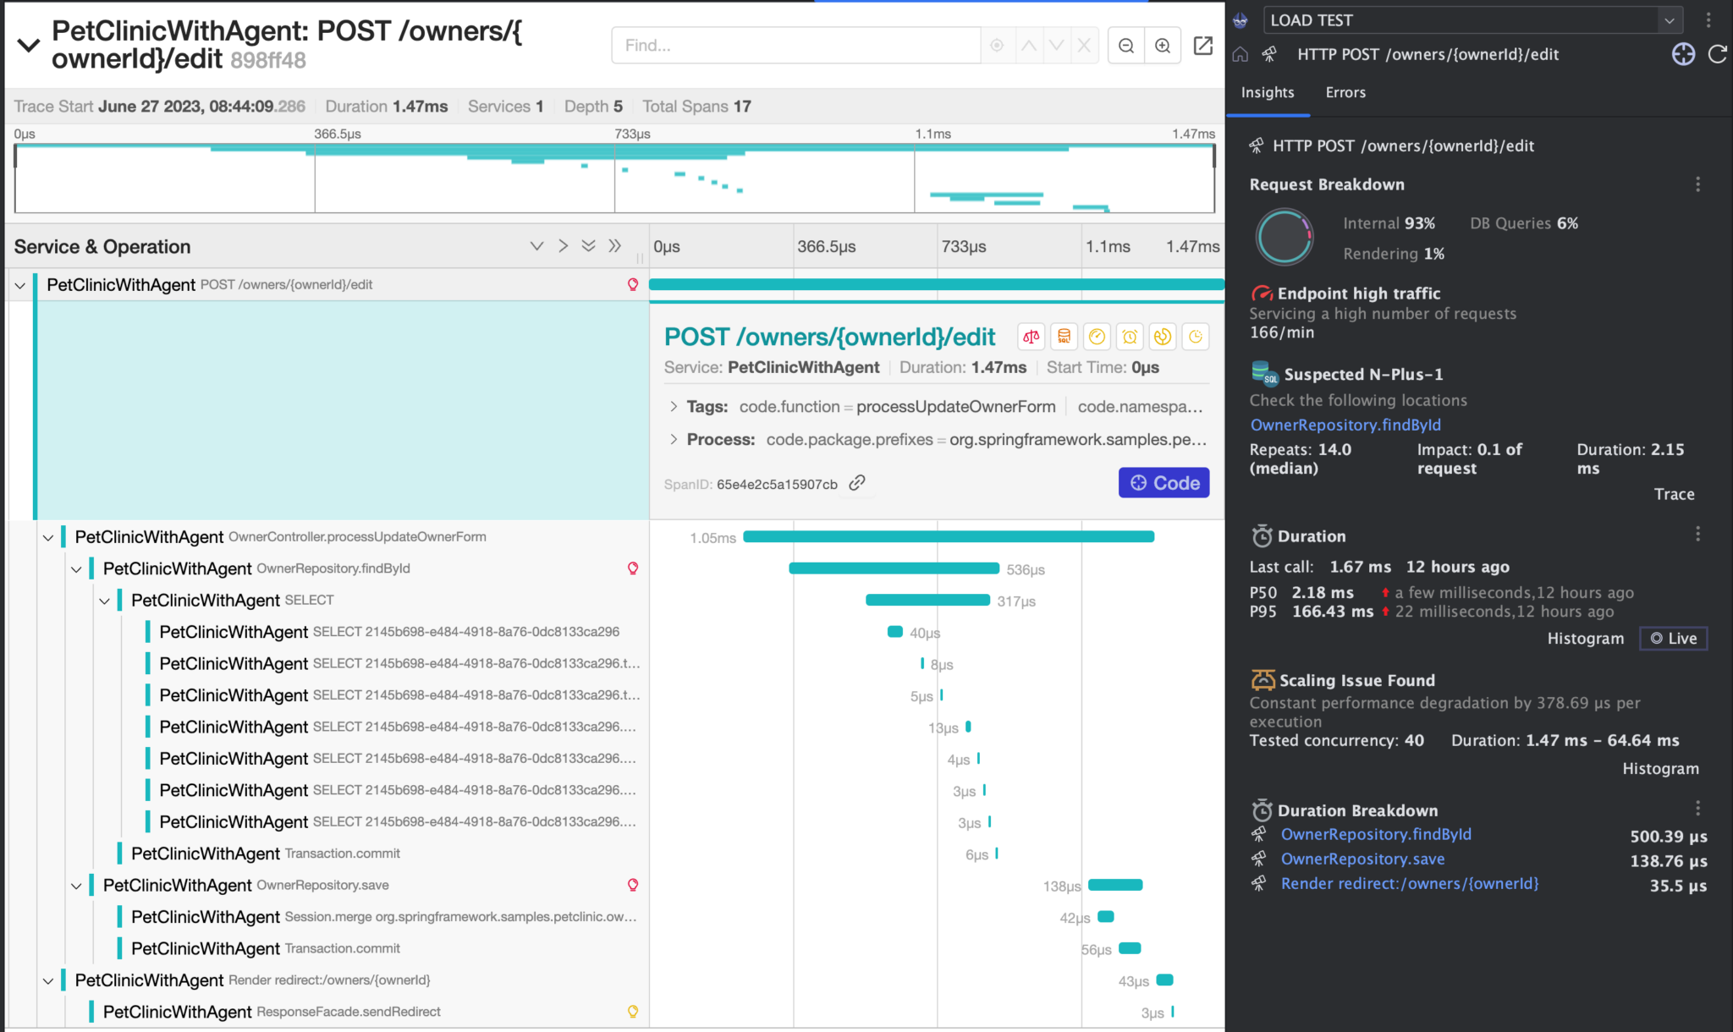The width and height of the screenshot is (1733, 1032).
Task: Select the home icon in the right panel header
Action: pos(1240,54)
